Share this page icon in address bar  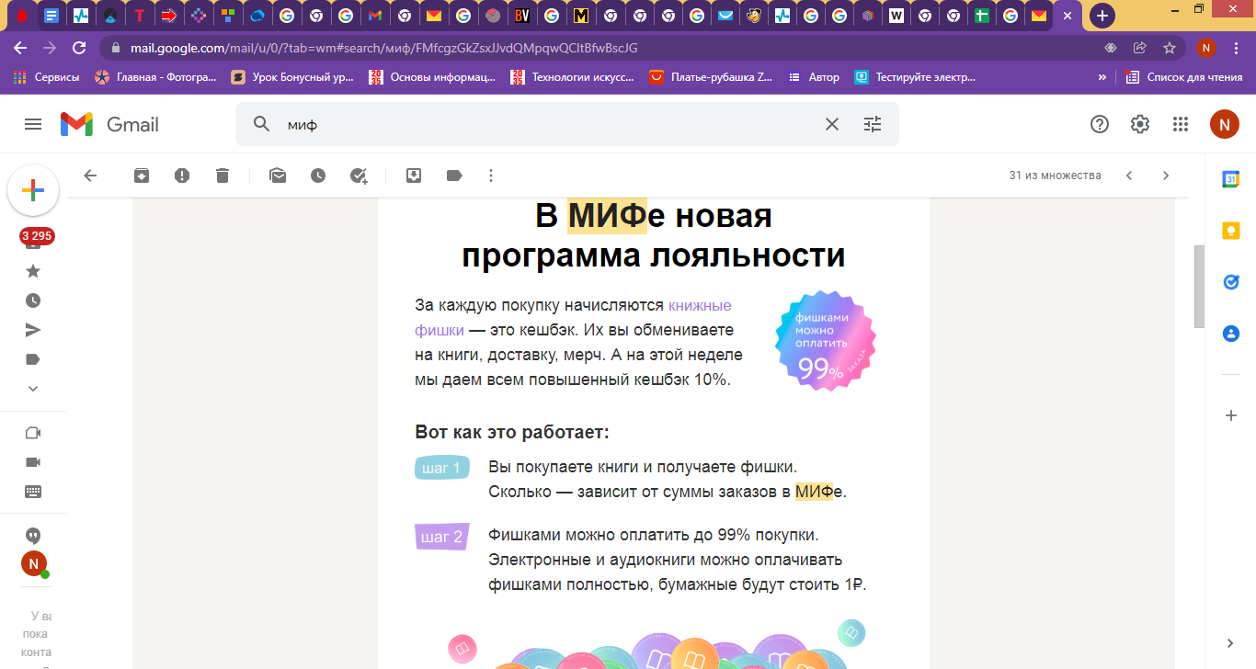(x=1140, y=48)
